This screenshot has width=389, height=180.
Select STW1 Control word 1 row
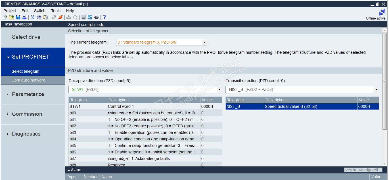tap(145, 106)
